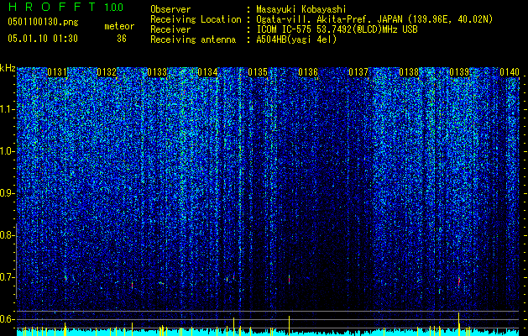Click the Receiving antenna label
The height and width of the screenshot is (336, 528).
(x=193, y=39)
